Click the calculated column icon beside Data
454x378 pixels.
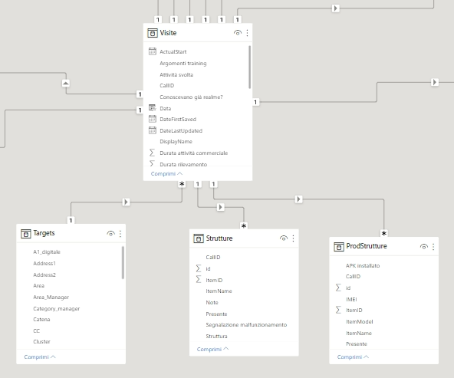[x=153, y=108]
